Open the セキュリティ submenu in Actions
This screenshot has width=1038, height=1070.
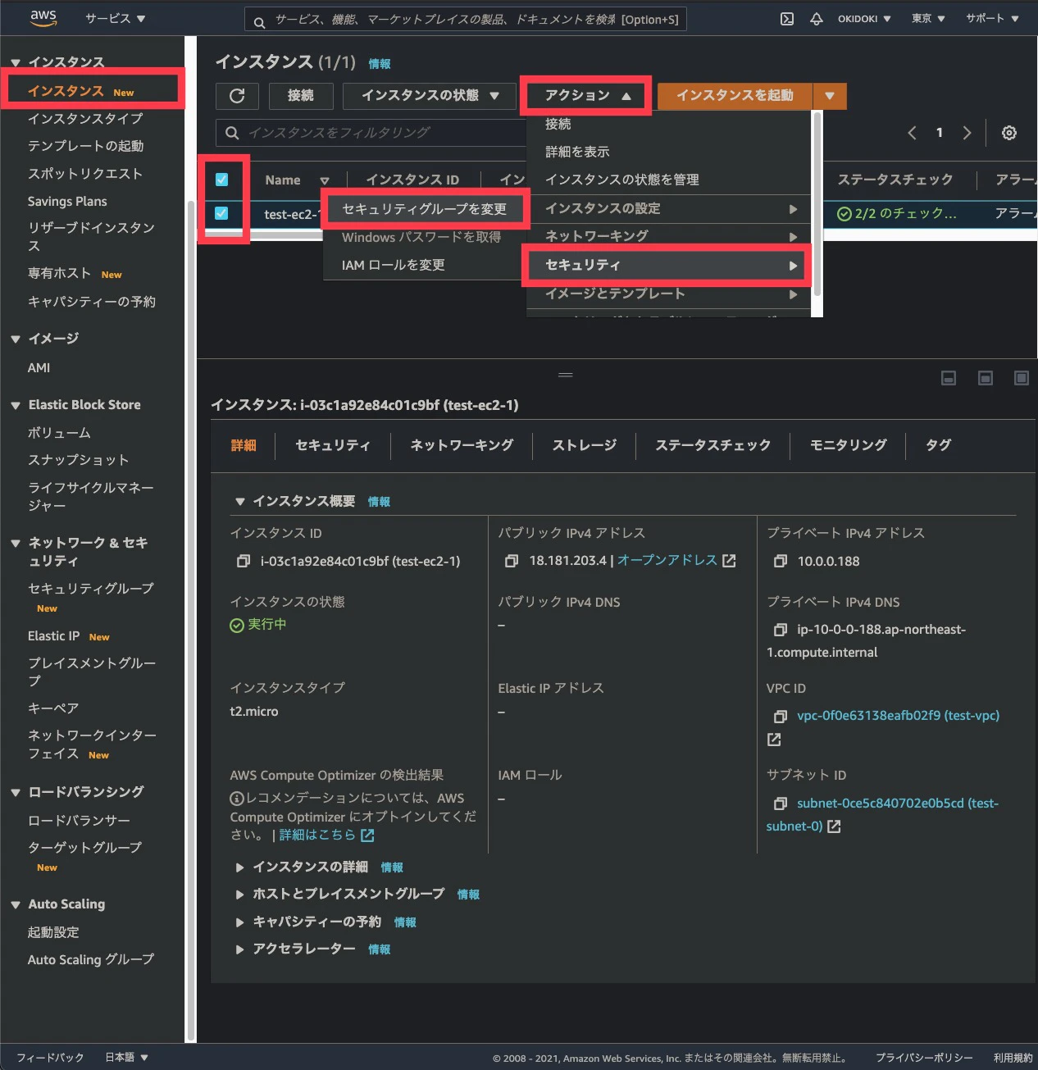point(668,266)
